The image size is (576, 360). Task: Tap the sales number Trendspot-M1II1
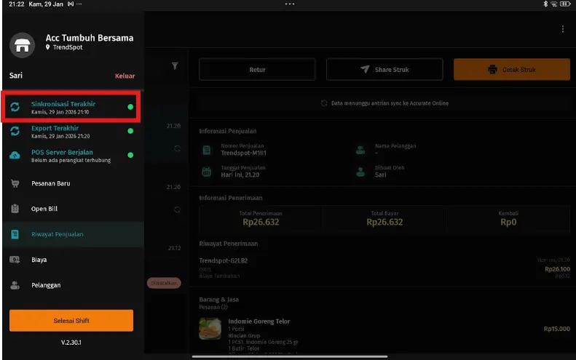click(243, 153)
